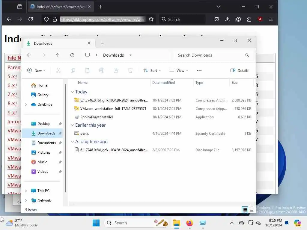The width and height of the screenshot is (307, 230).
Task: Switch to large thumbnails view icon
Action: click(x=252, y=210)
